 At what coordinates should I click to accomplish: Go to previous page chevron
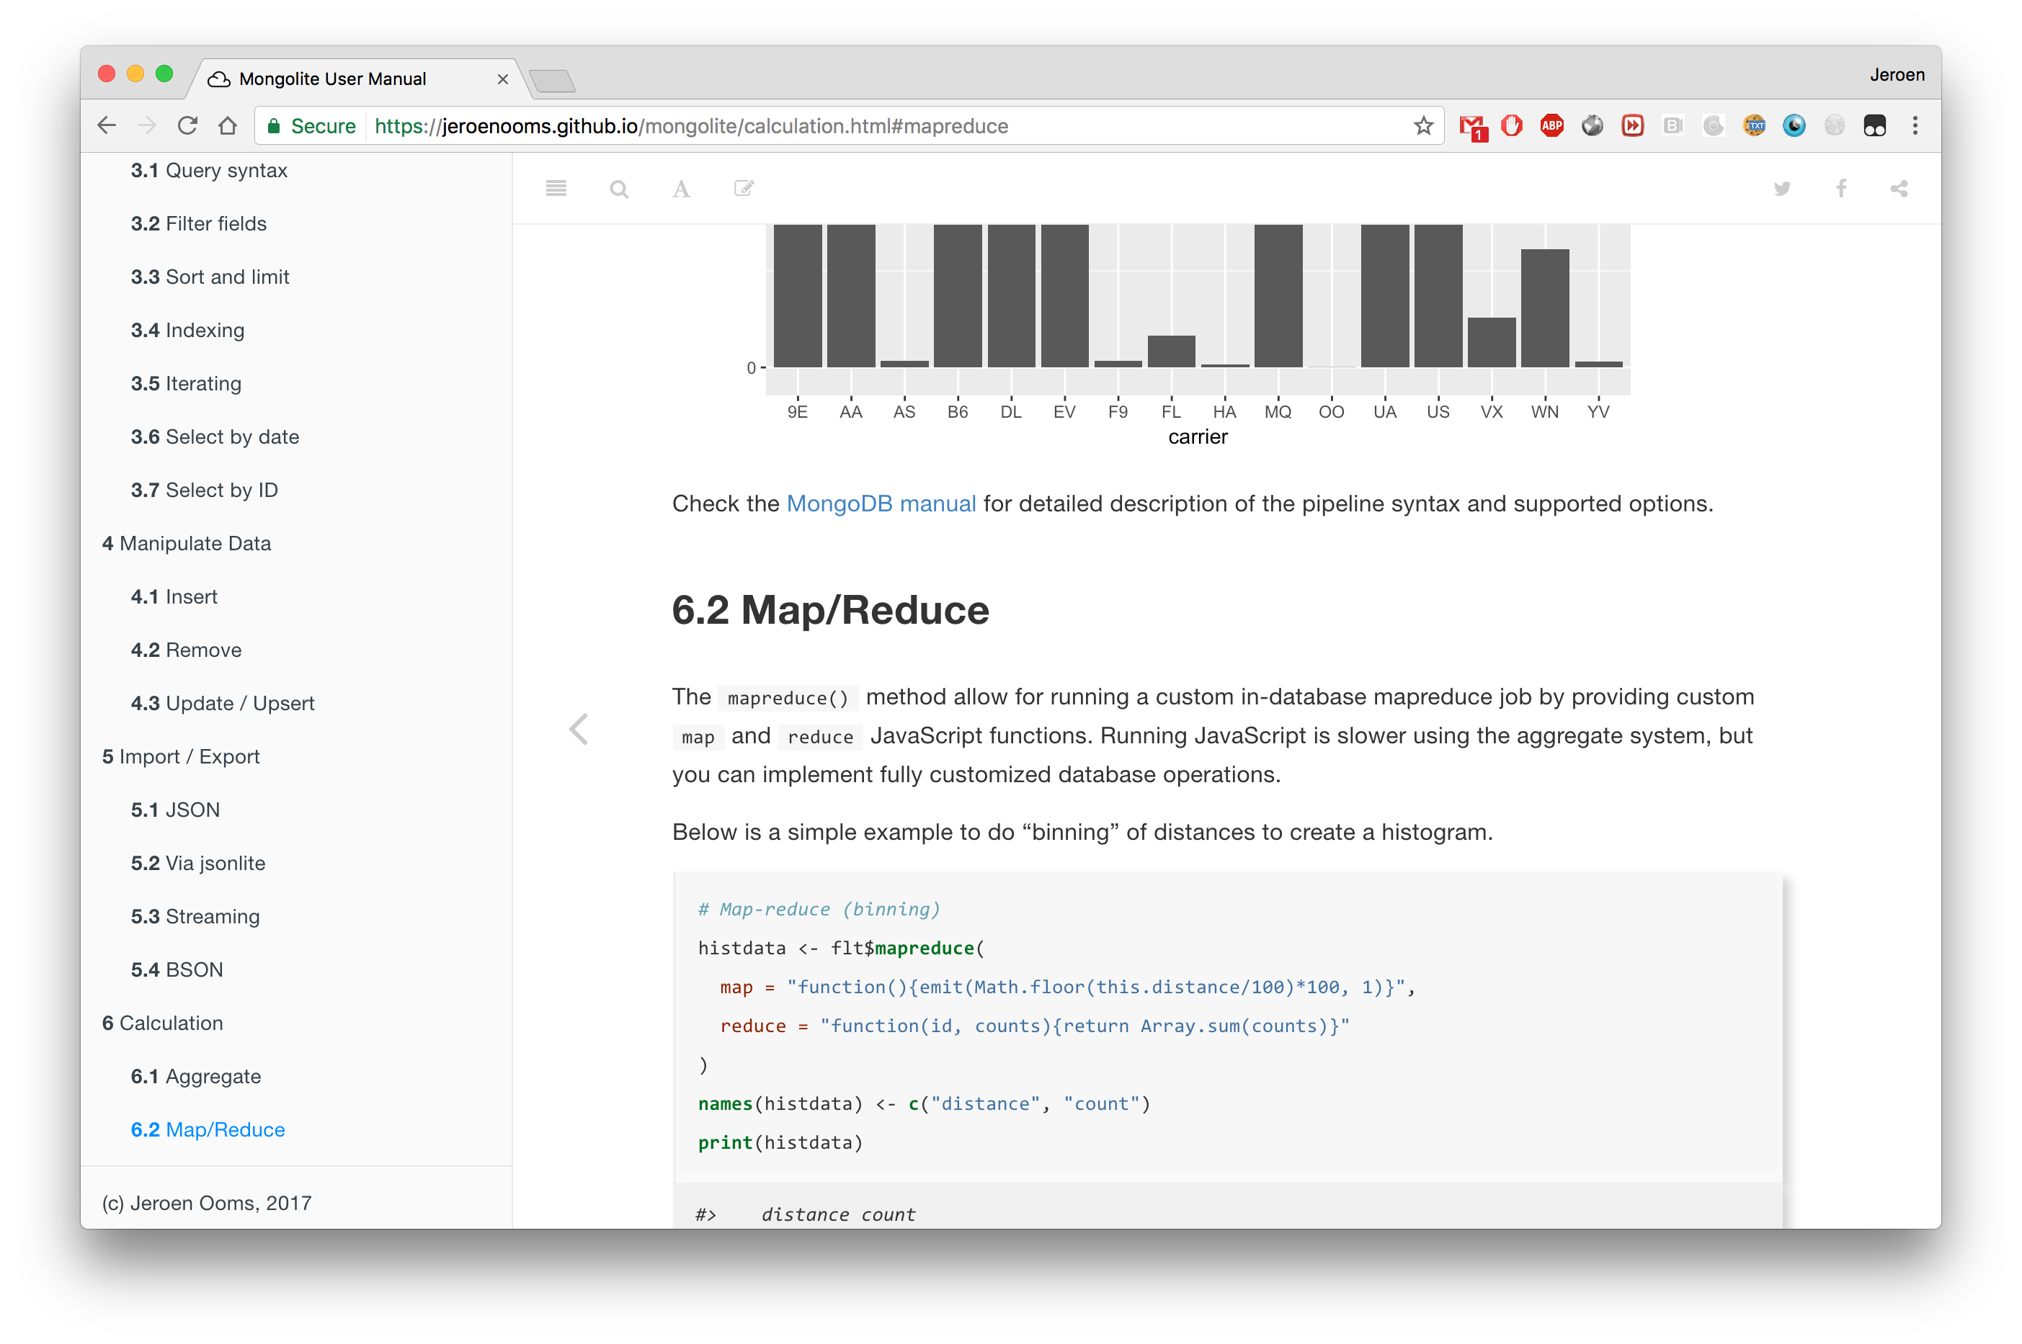point(579,730)
